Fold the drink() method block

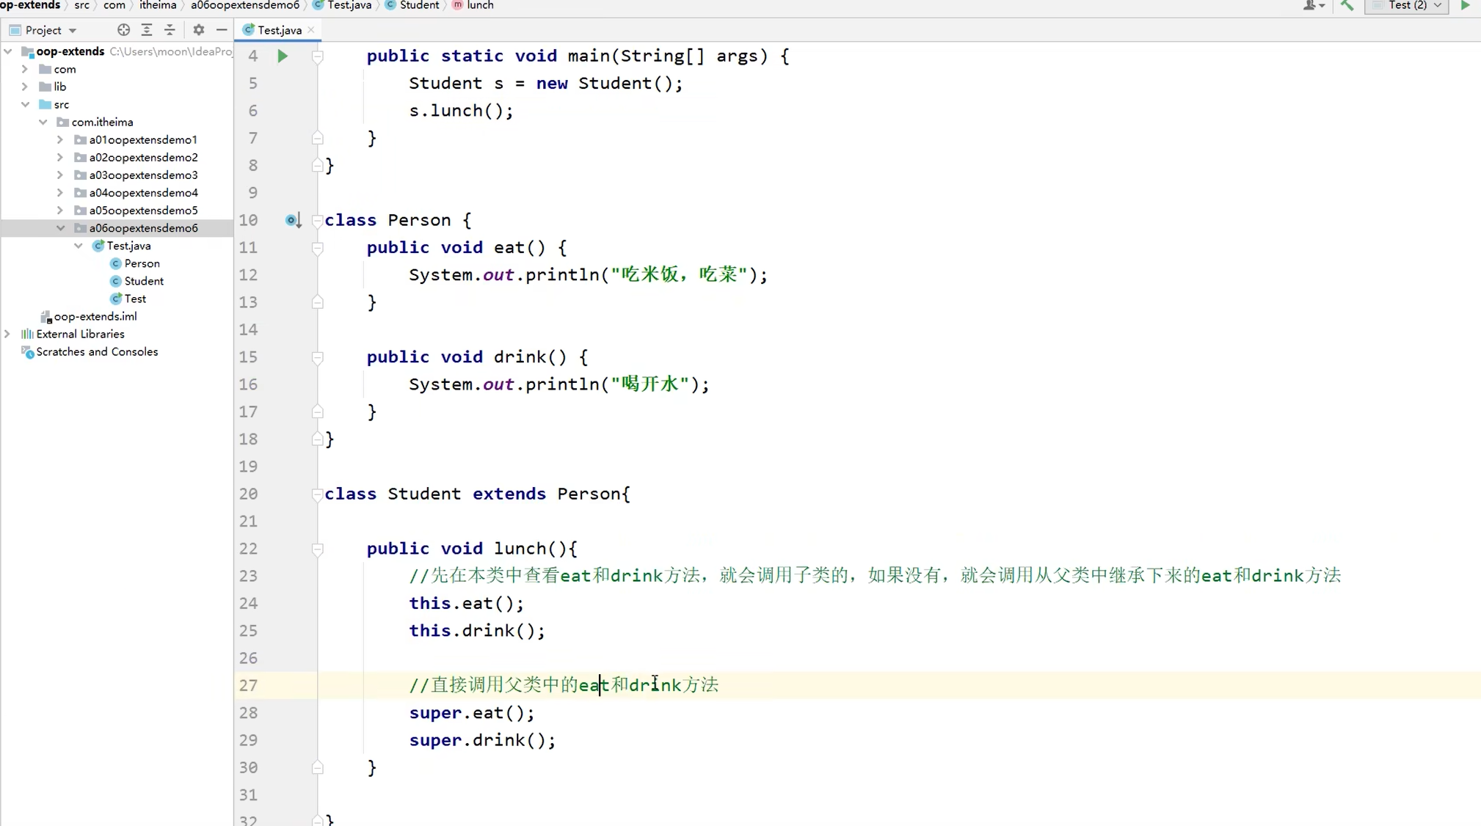coord(318,357)
